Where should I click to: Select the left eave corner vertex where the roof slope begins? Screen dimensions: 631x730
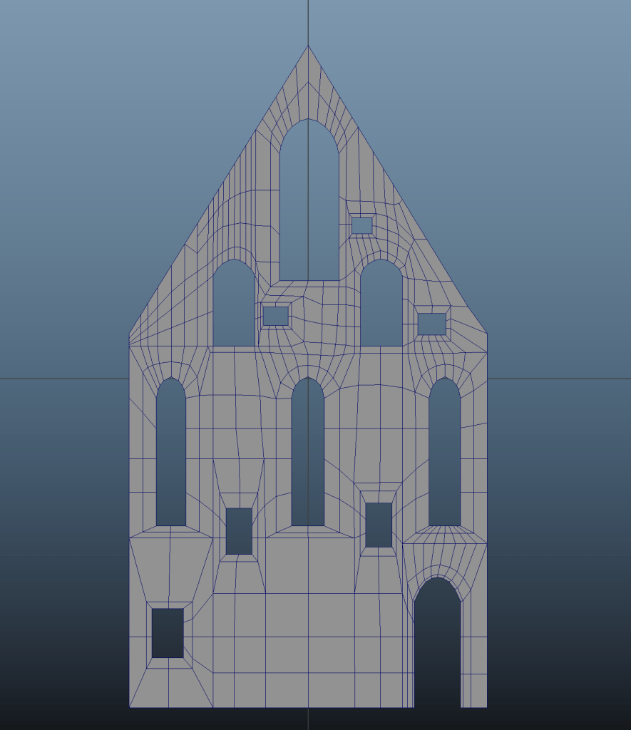[129, 334]
